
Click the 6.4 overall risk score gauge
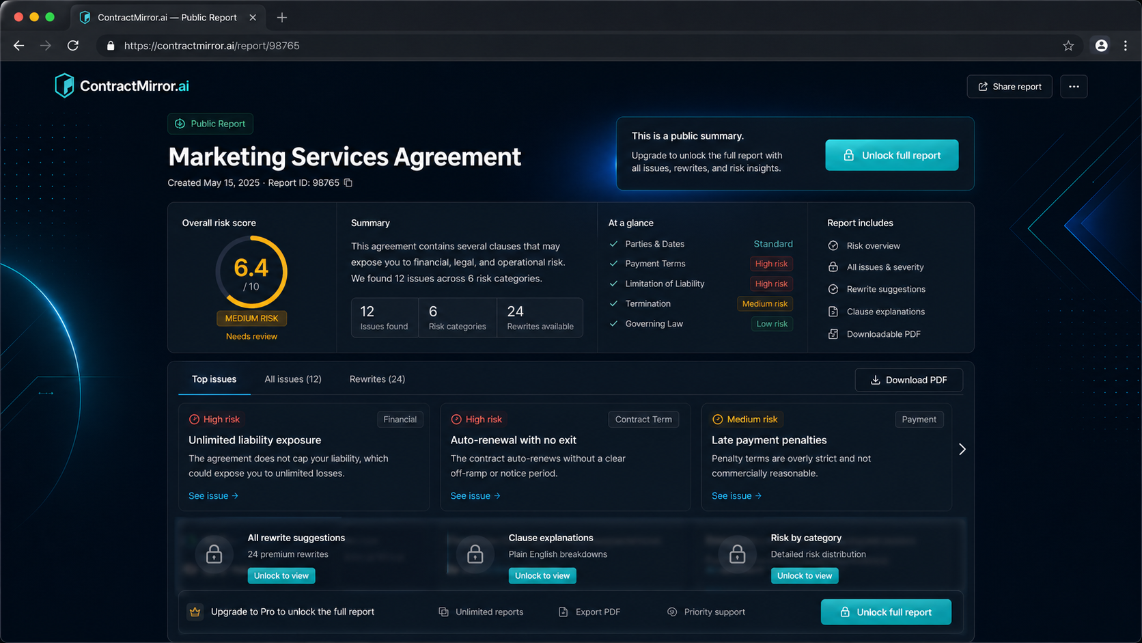[251, 272]
